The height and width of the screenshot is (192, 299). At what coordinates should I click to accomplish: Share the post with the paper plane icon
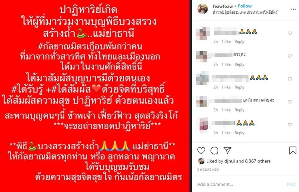(227, 151)
